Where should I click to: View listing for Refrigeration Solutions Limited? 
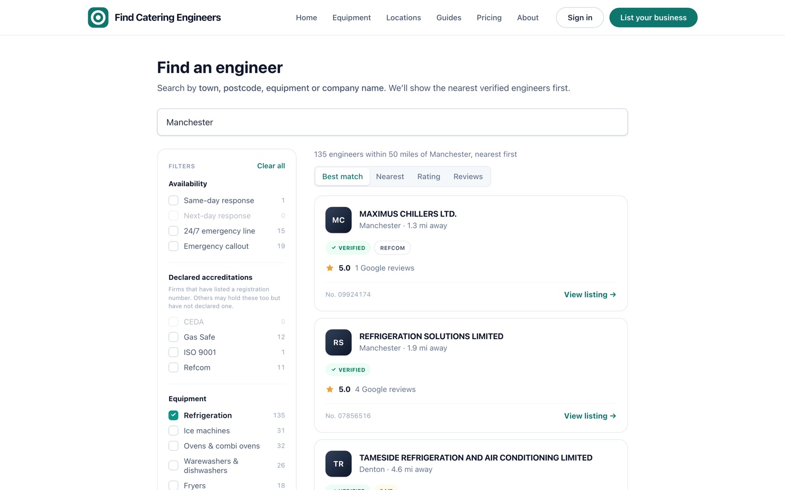590,416
